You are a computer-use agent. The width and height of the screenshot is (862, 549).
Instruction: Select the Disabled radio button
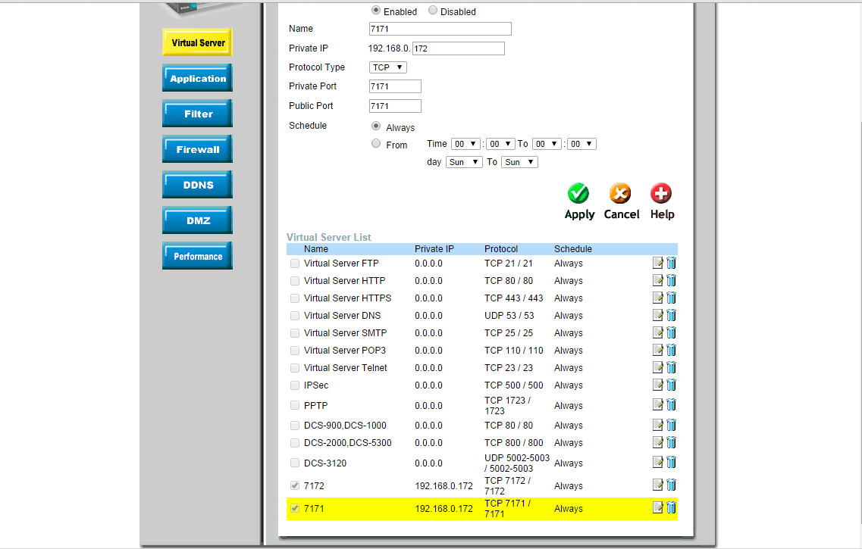click(x=433, y=11)
